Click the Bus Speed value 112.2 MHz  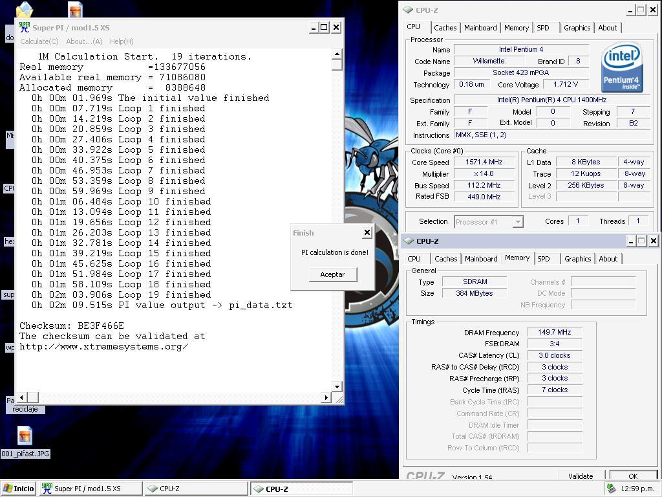pyautogui.click(x=484, y=185)
